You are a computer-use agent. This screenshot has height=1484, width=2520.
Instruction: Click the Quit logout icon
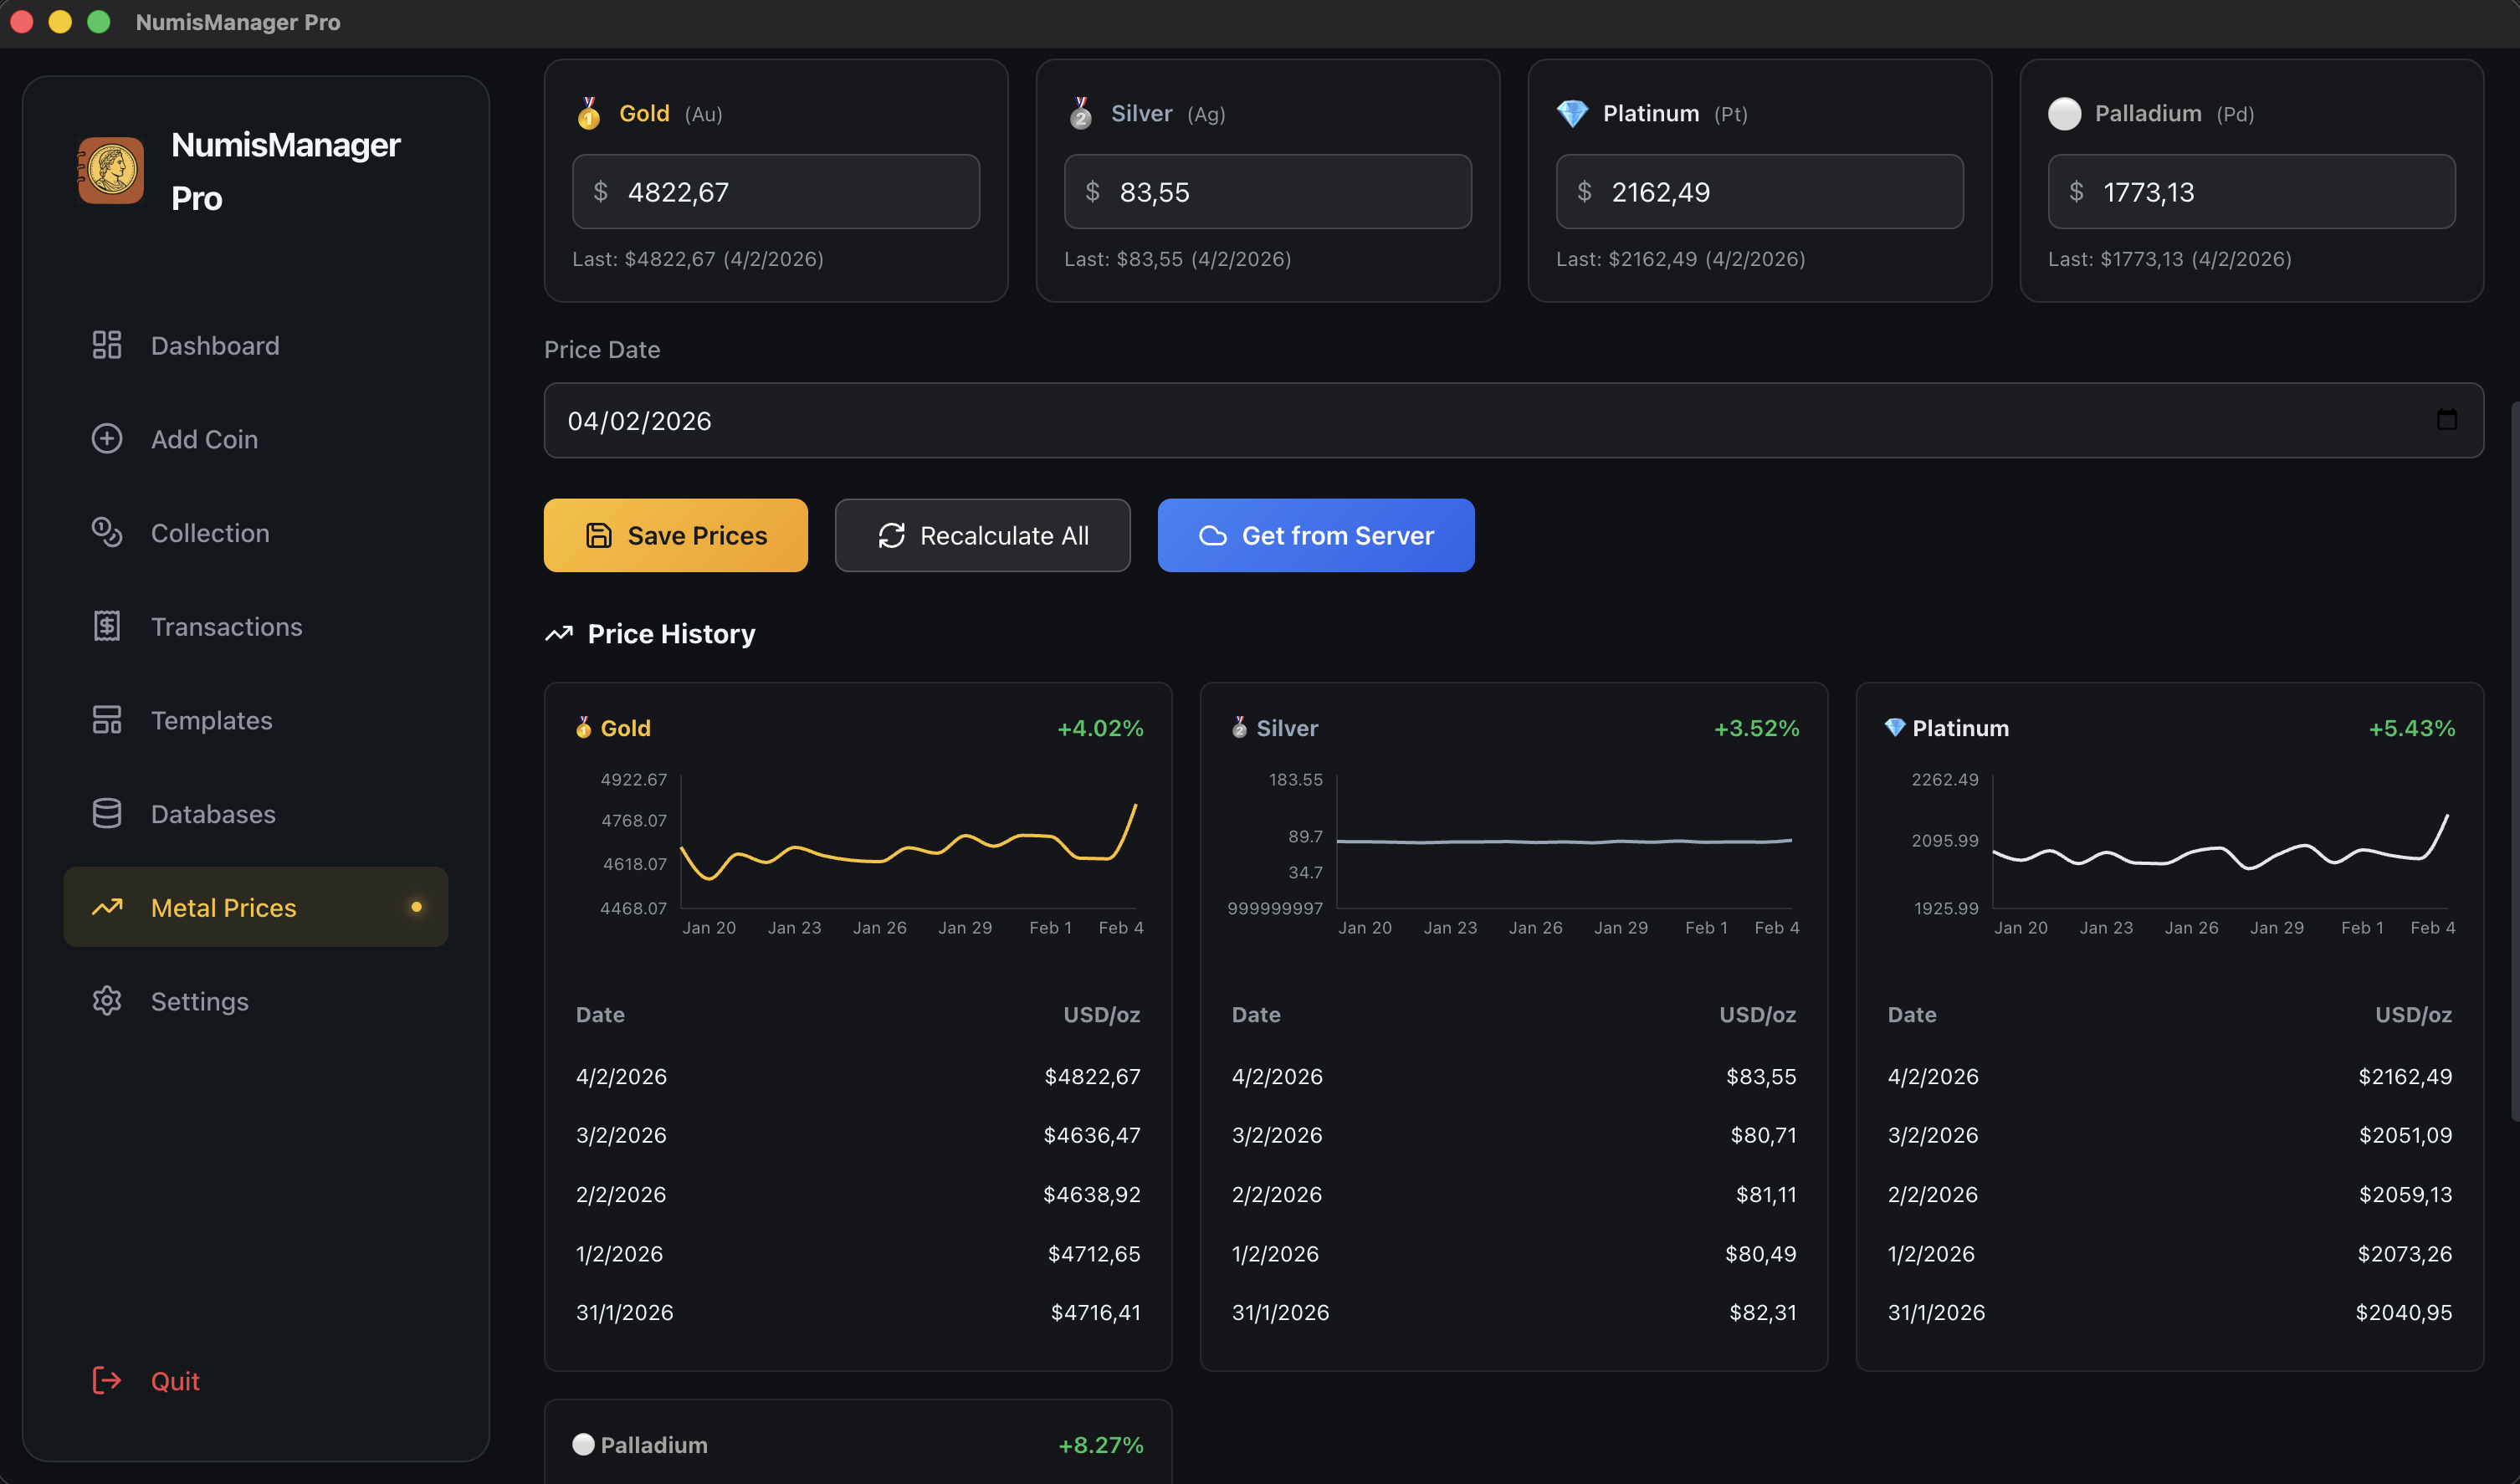coord(106,1380)
